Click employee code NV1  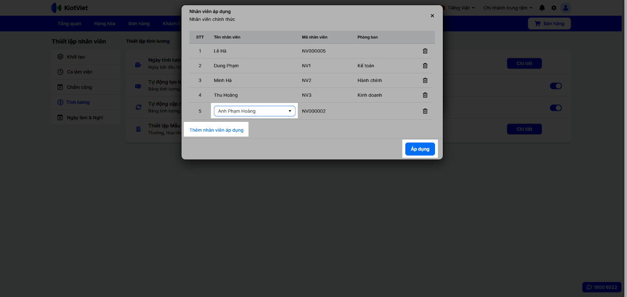(306, 66)
